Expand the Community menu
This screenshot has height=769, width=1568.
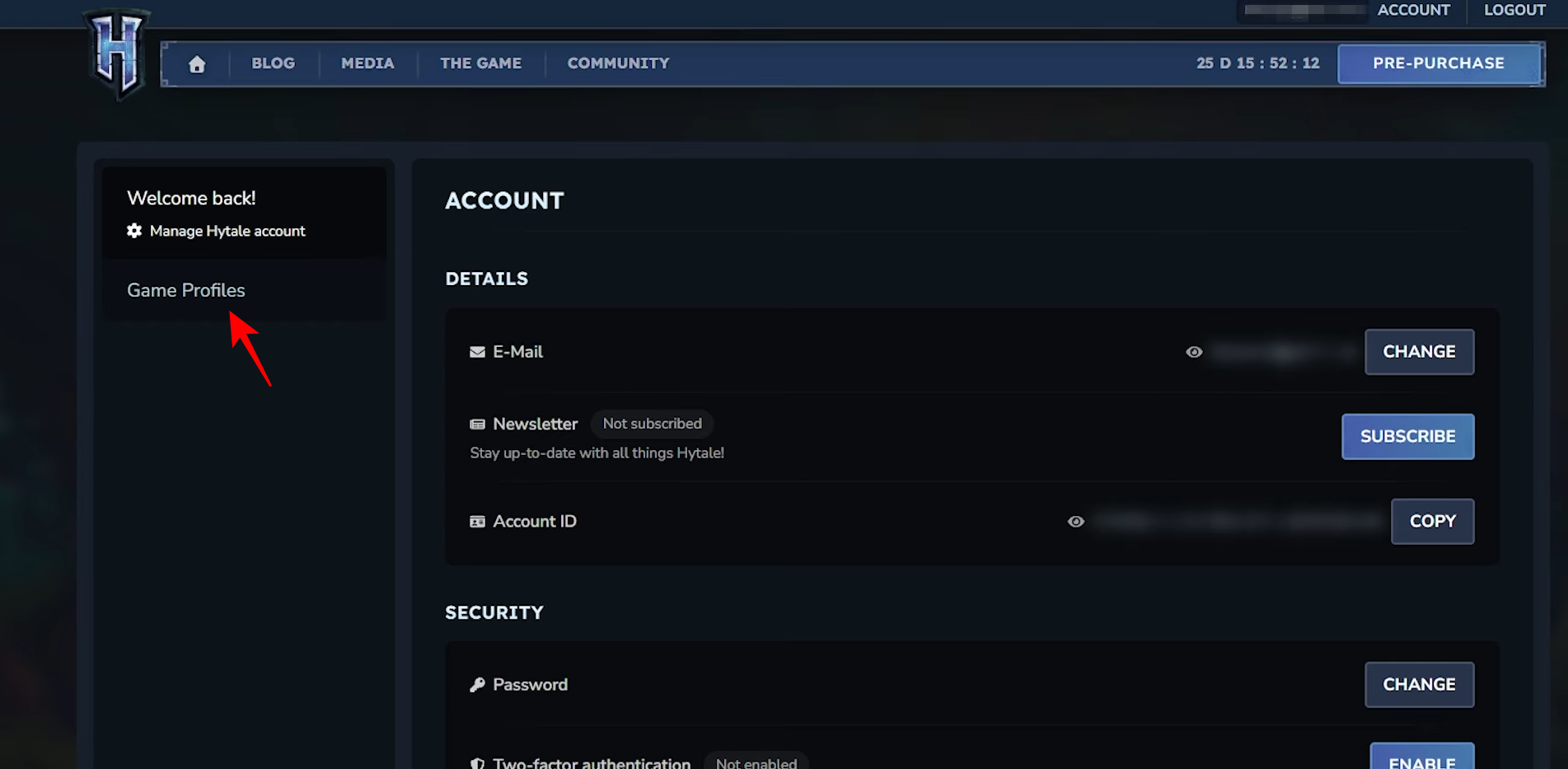[x=618, y=63]
